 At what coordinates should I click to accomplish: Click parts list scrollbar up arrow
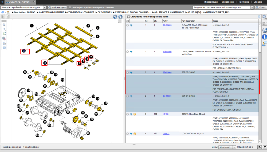(x=260, y=25)
